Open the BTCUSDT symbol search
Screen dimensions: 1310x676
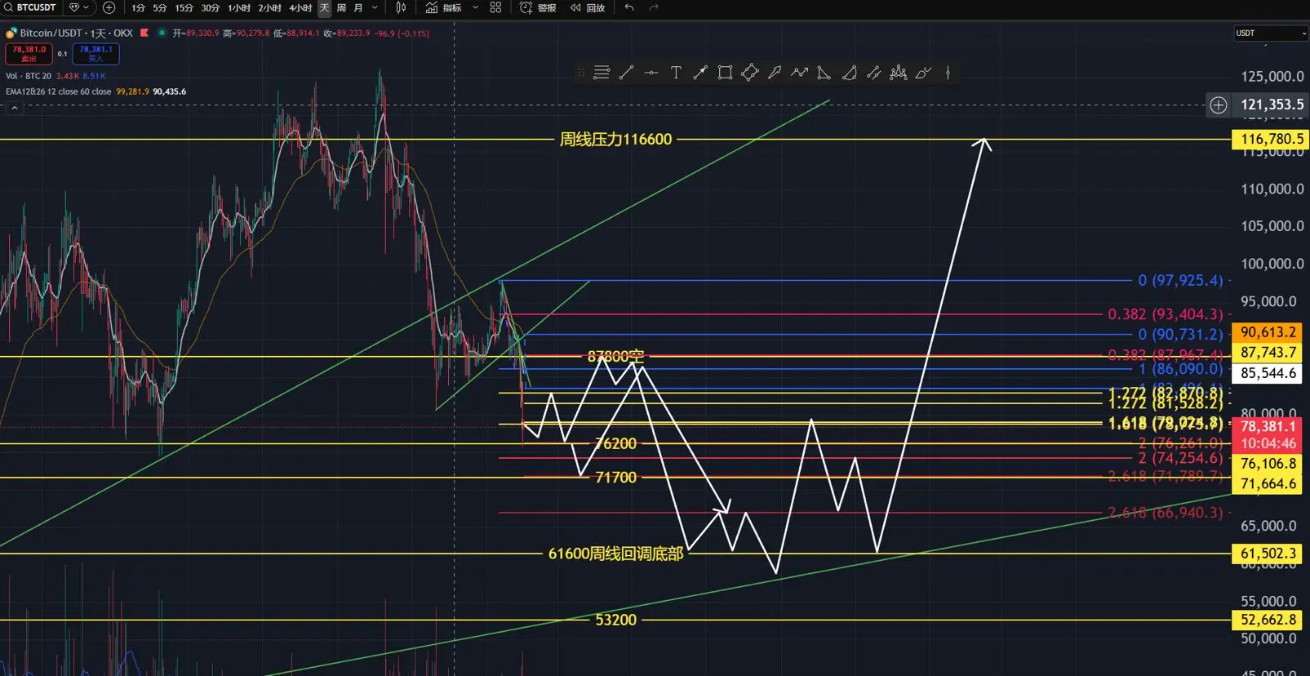[30, 7]
